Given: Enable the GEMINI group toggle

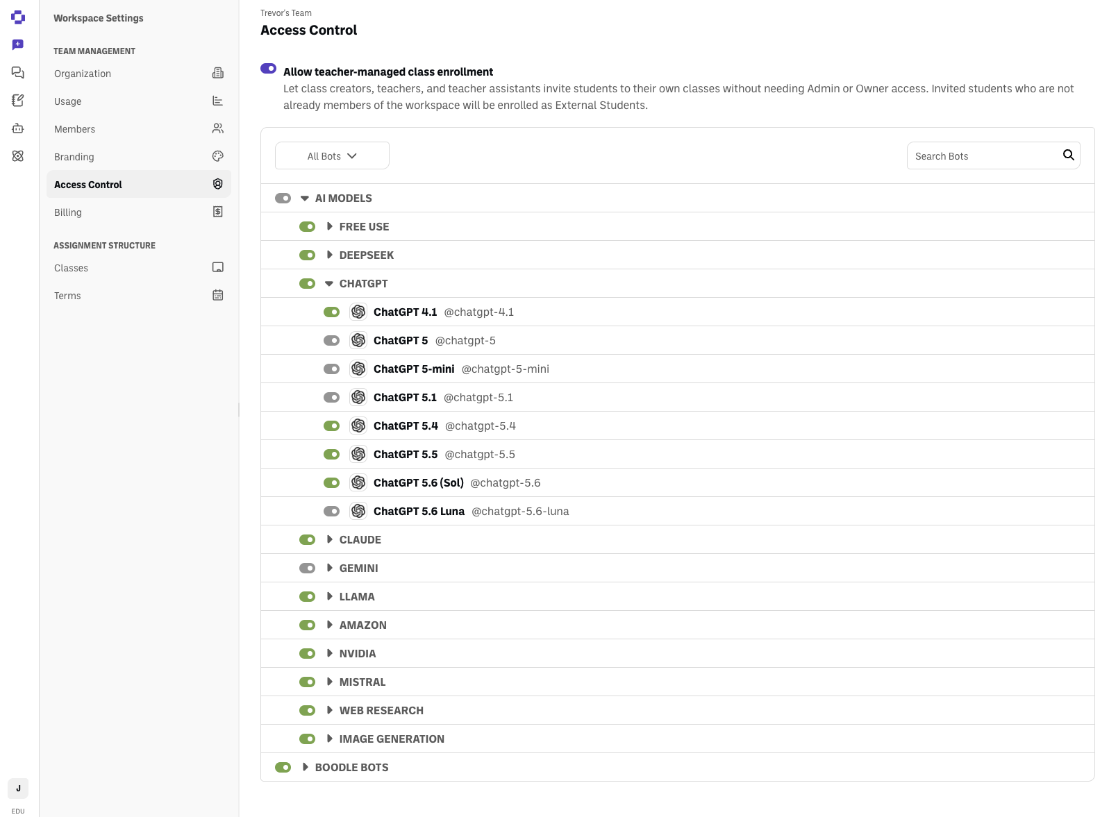Looking at the screenshot, I should pos(308,568).
